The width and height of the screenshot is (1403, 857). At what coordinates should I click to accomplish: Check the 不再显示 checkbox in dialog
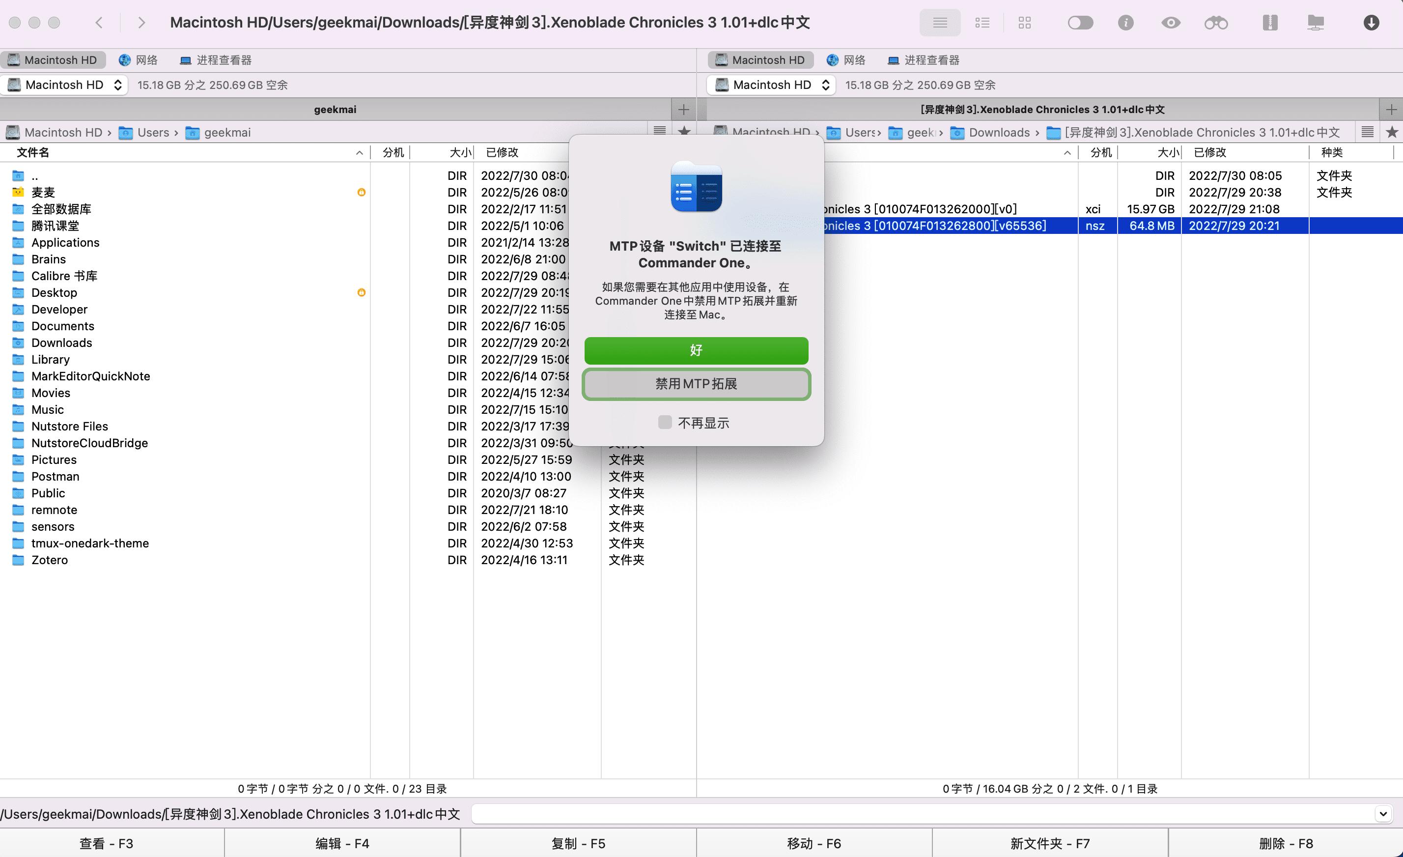point(665,423)
